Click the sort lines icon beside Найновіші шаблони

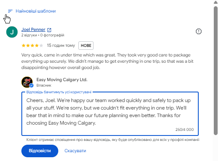tap(10, 11)
